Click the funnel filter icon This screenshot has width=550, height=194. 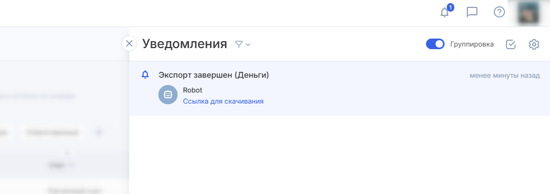239,44
